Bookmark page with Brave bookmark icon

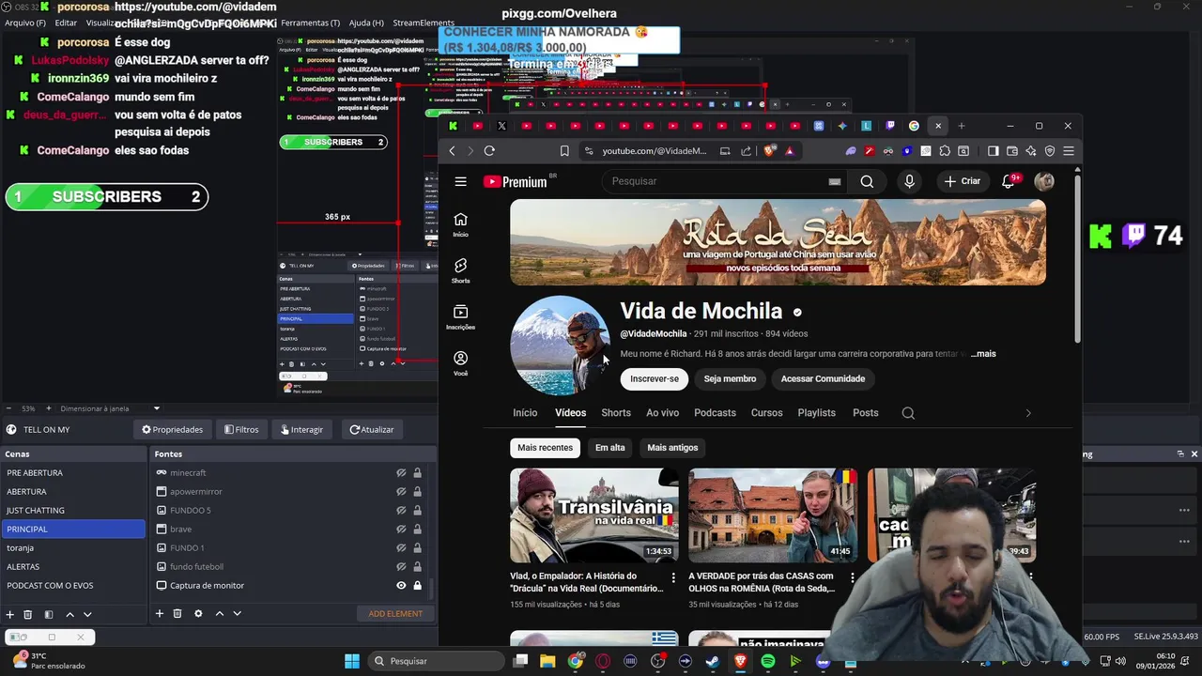564,151
